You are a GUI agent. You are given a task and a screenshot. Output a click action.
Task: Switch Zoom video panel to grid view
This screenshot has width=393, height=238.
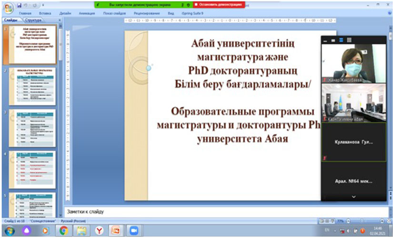[349, 40]
